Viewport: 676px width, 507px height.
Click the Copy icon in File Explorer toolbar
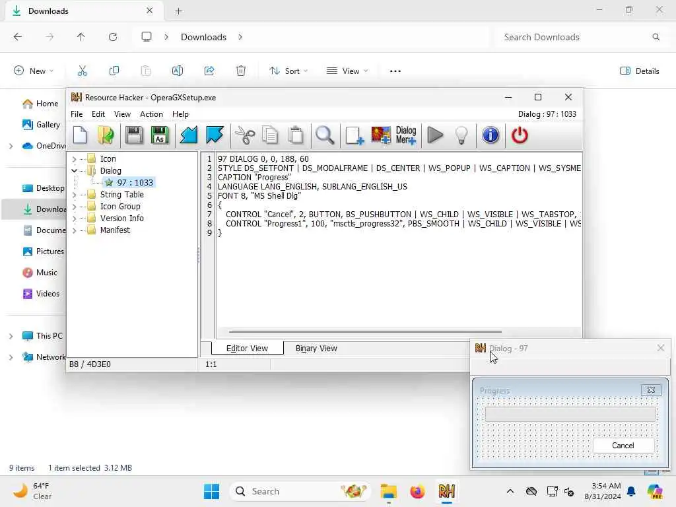coord(114,71)
